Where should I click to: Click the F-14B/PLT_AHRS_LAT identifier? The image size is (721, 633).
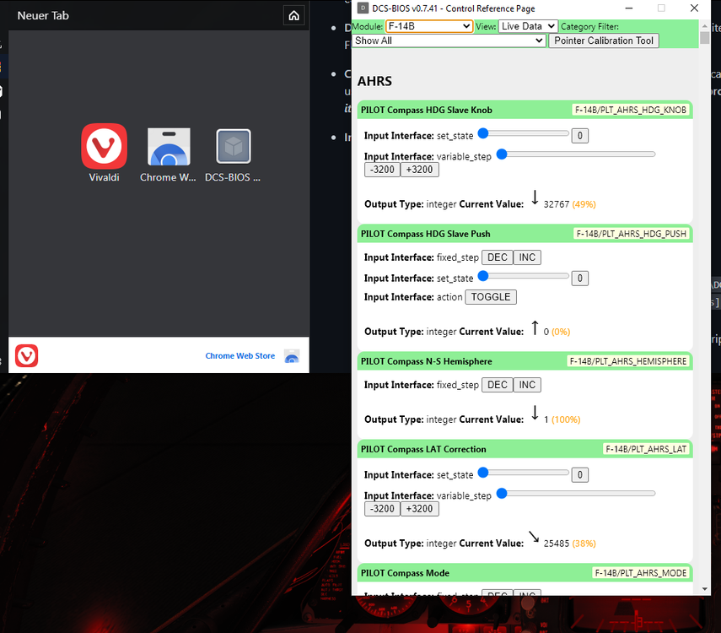(646, 449)
